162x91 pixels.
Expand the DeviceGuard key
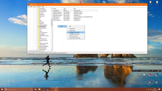point(36,8)
